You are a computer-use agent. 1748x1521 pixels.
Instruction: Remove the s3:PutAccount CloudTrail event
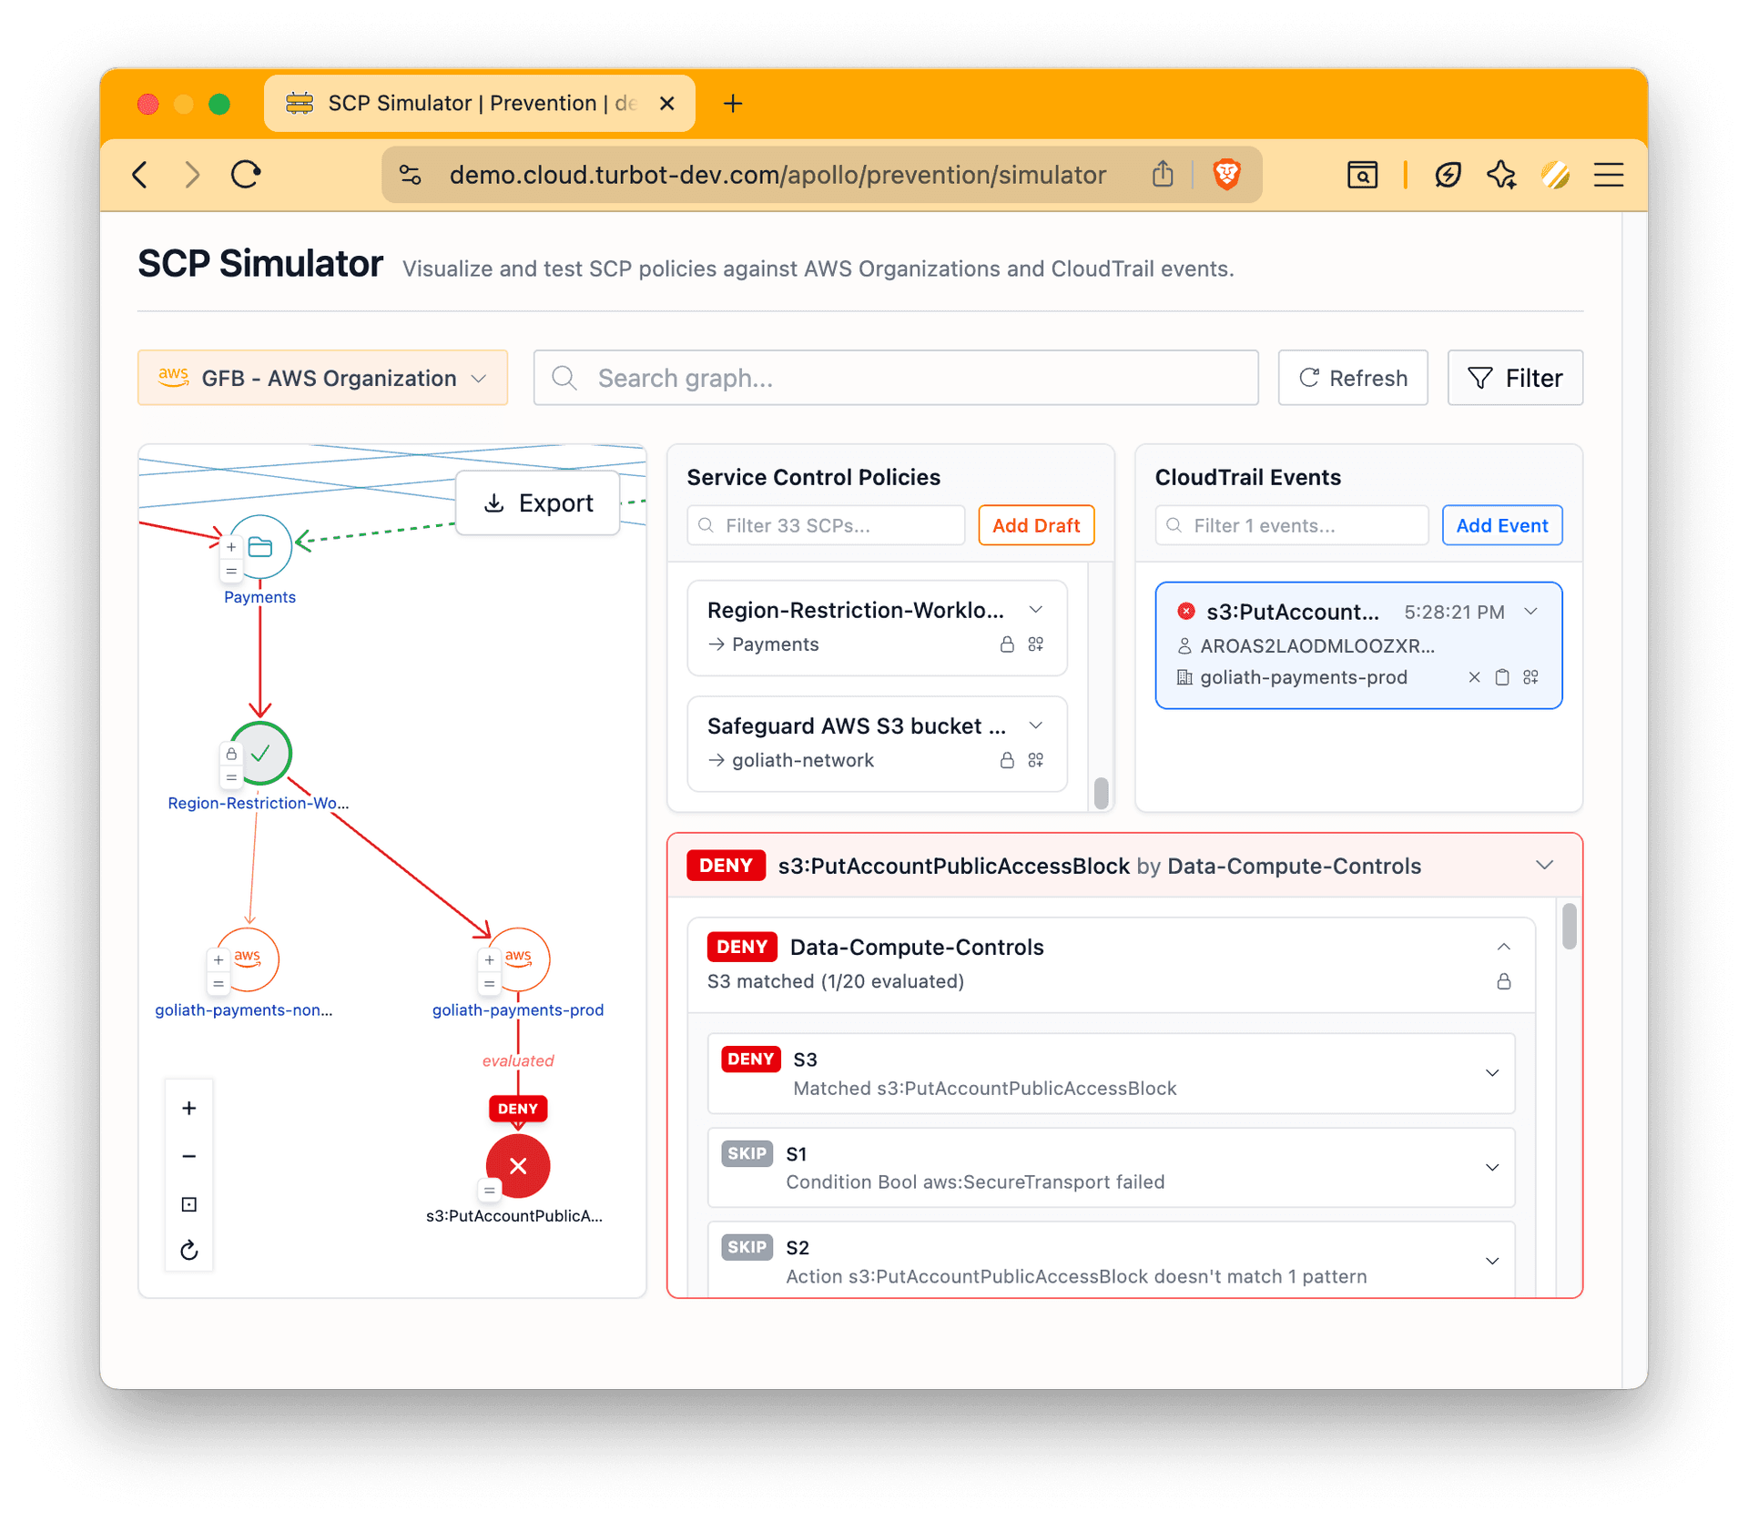[x=1474, y=677]
